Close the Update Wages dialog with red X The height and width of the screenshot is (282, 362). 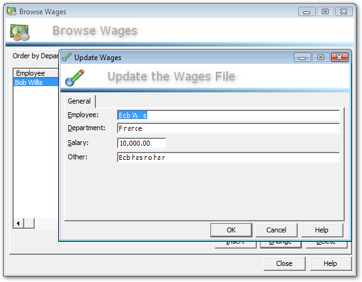click(339, 57)
